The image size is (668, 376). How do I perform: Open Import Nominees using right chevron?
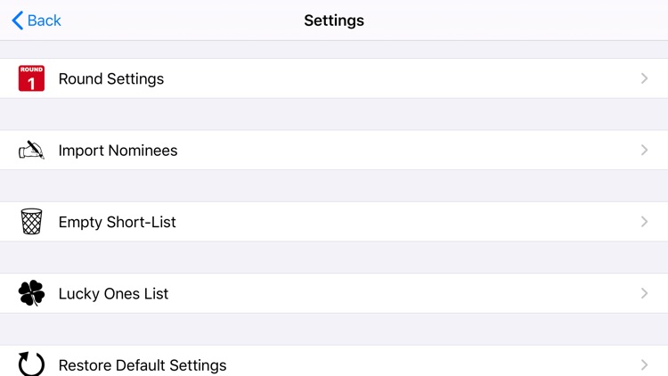(644, 150)
